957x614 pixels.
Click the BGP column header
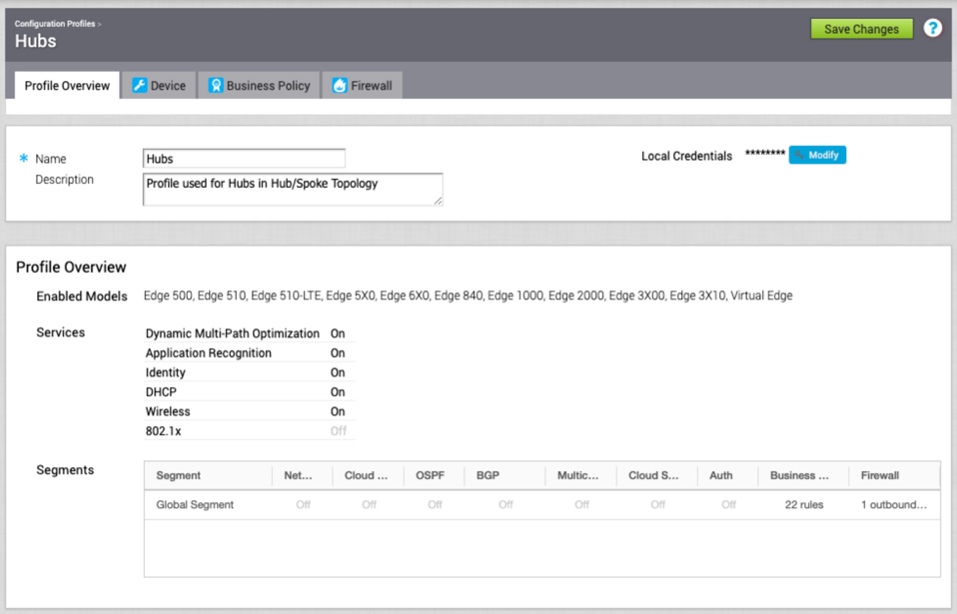tap(487, 476)
